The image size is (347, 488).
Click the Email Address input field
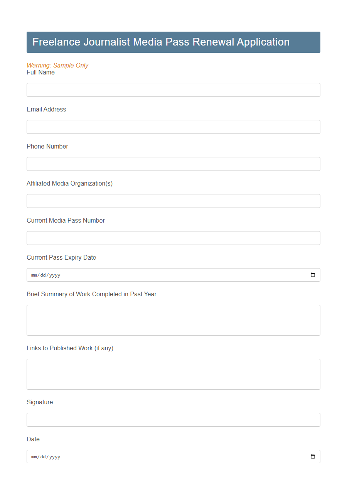coord(173,127)
